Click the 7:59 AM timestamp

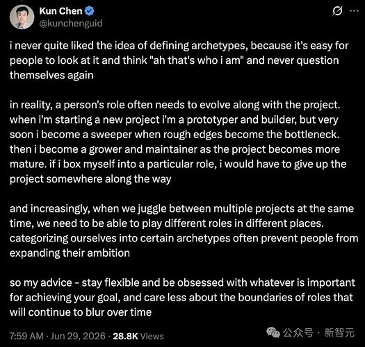point(26,336)
